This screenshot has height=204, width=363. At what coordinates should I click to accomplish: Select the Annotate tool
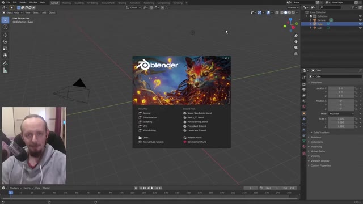tap(5, 63)
